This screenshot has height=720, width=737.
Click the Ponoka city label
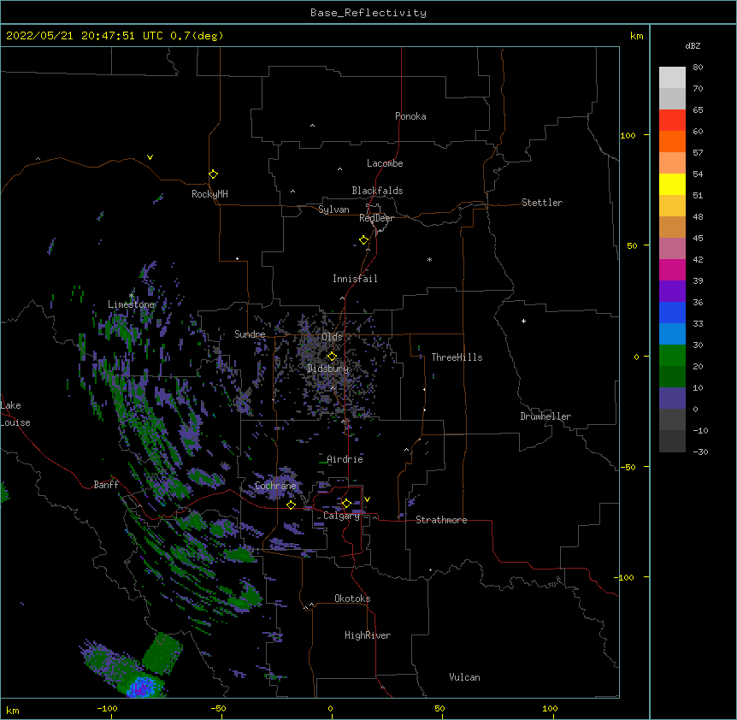(x=410, y=116)
